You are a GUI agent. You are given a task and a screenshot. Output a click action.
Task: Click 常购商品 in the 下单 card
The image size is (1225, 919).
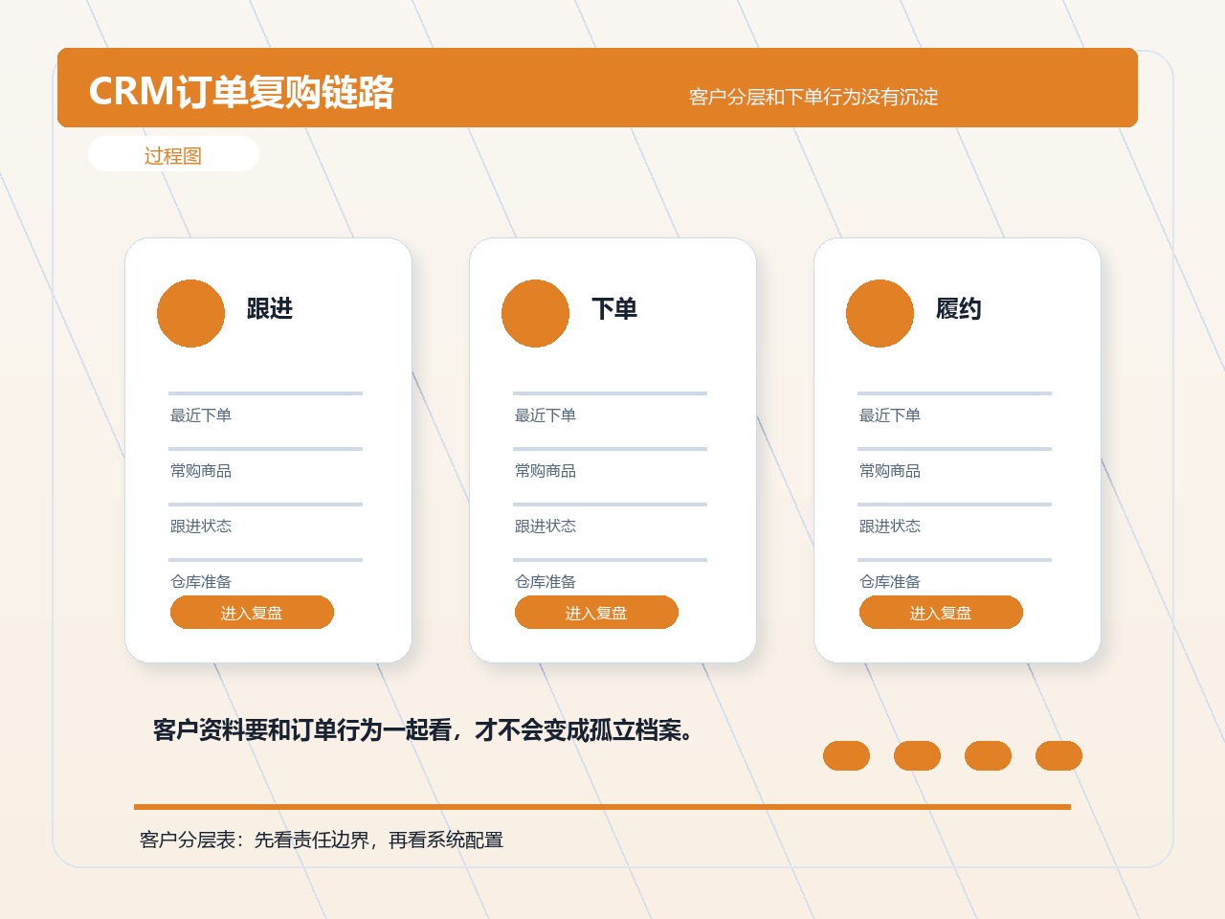click(x=546, y=471)
